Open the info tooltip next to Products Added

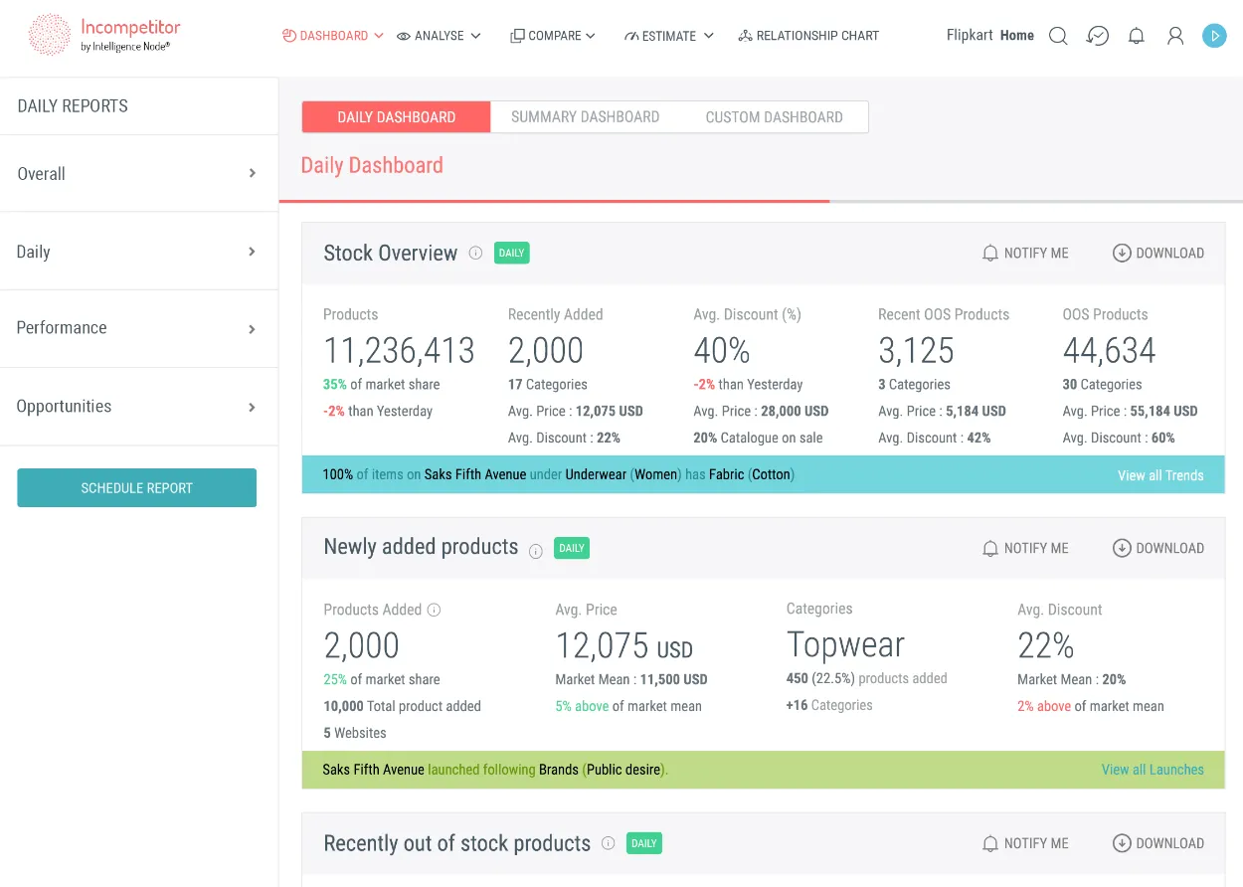click(x=436, y=609)
